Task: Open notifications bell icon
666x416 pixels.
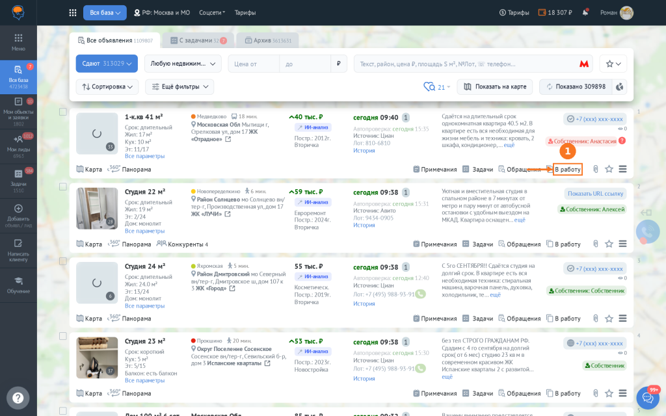Action: (x=585, y=12)
